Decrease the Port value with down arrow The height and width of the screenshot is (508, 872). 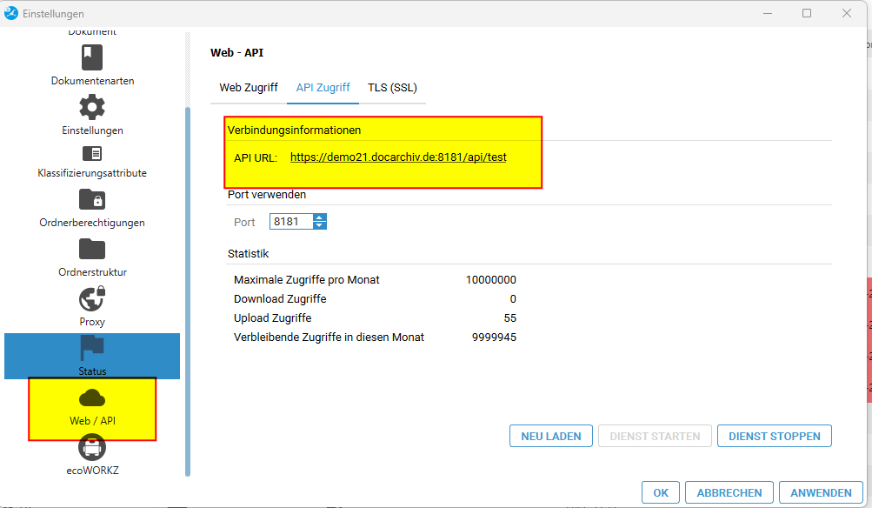(320, 225)
